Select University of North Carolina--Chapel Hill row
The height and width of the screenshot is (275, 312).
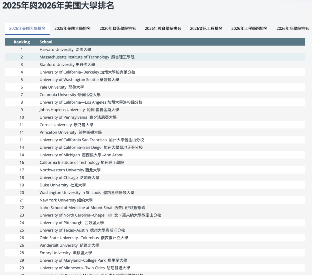pyautogui.click(x=155, y=215)
